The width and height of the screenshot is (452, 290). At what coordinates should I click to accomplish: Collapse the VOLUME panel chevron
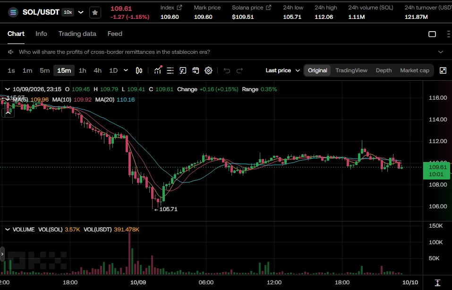click(x=8, y=230)
